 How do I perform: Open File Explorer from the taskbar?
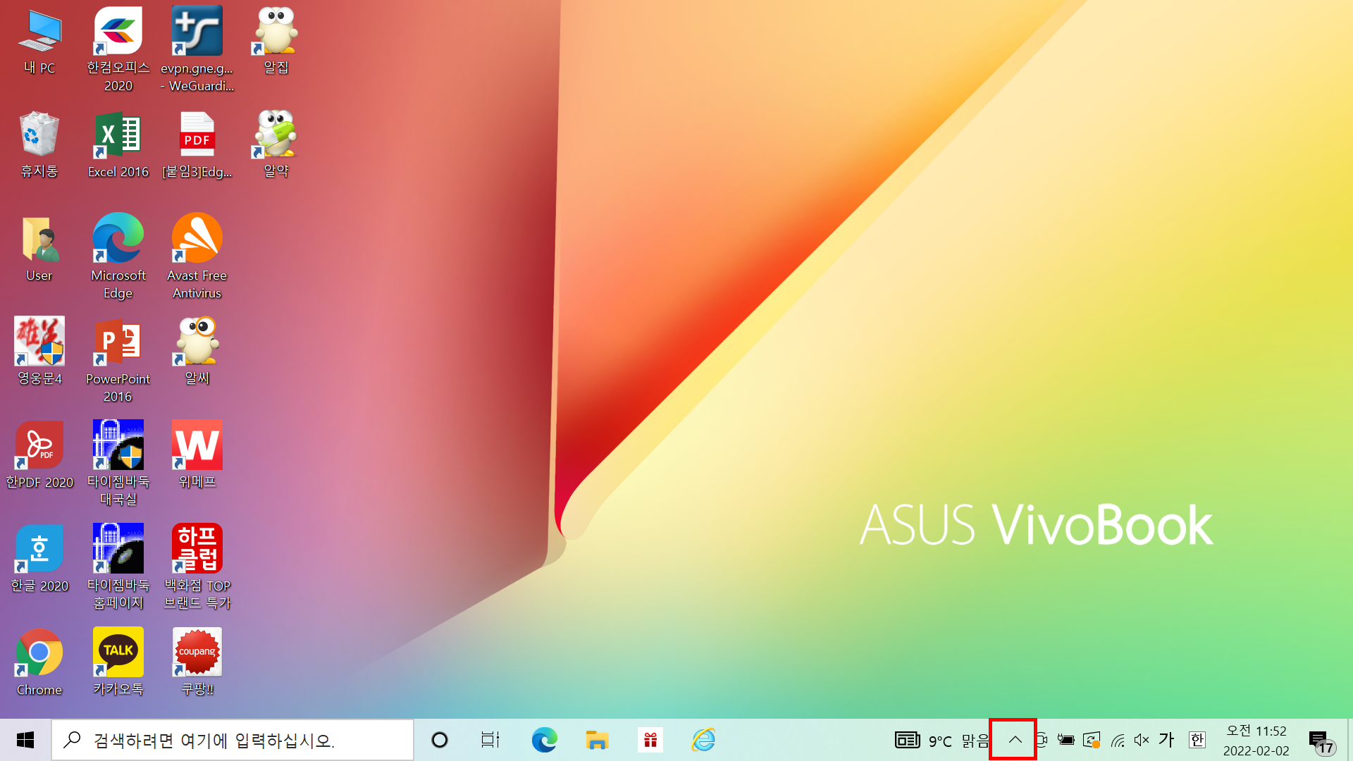pyautogui.click(x=597, y=740)
